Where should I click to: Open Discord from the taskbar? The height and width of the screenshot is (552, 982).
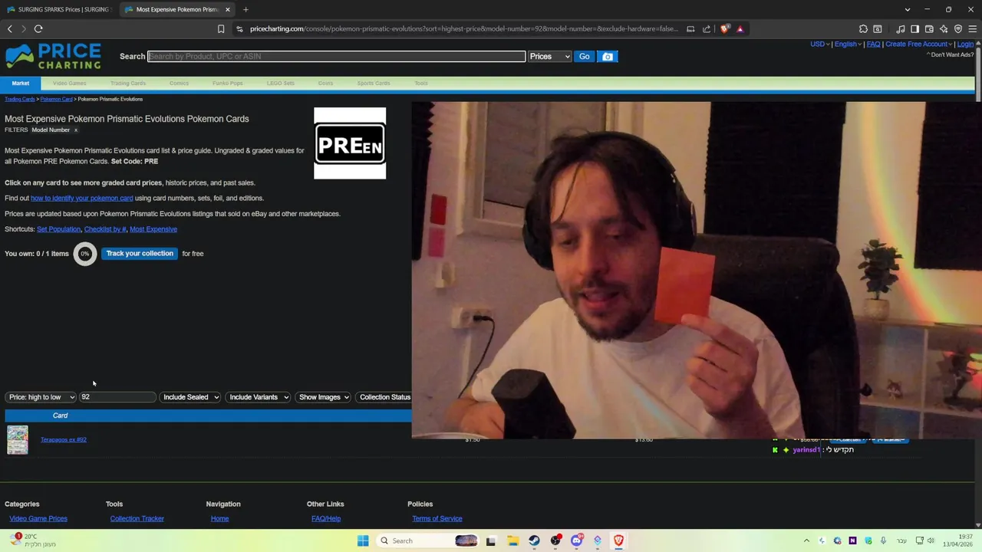click(x=576, y=540)
